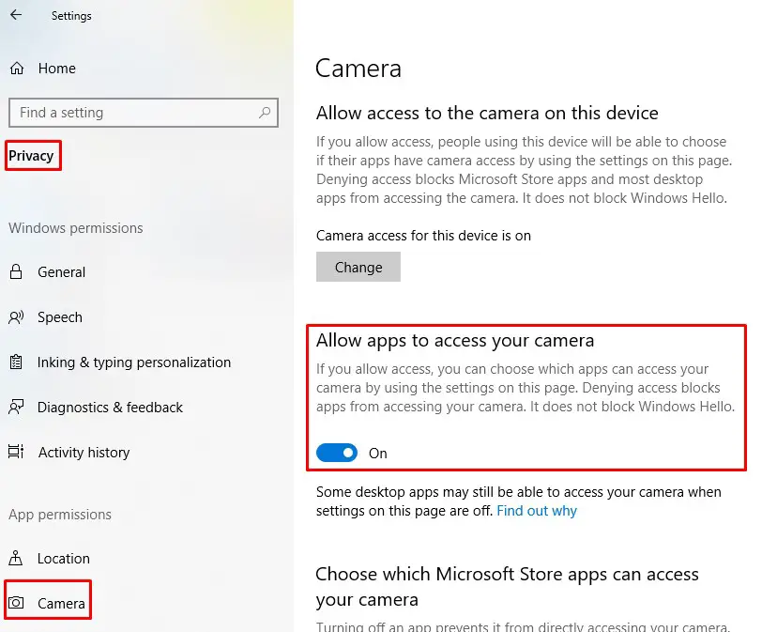Image resolution: width=762 pixels, height=632 pixels.
Task: Click the Find a setting search box
Action: [x=144, y=113]
